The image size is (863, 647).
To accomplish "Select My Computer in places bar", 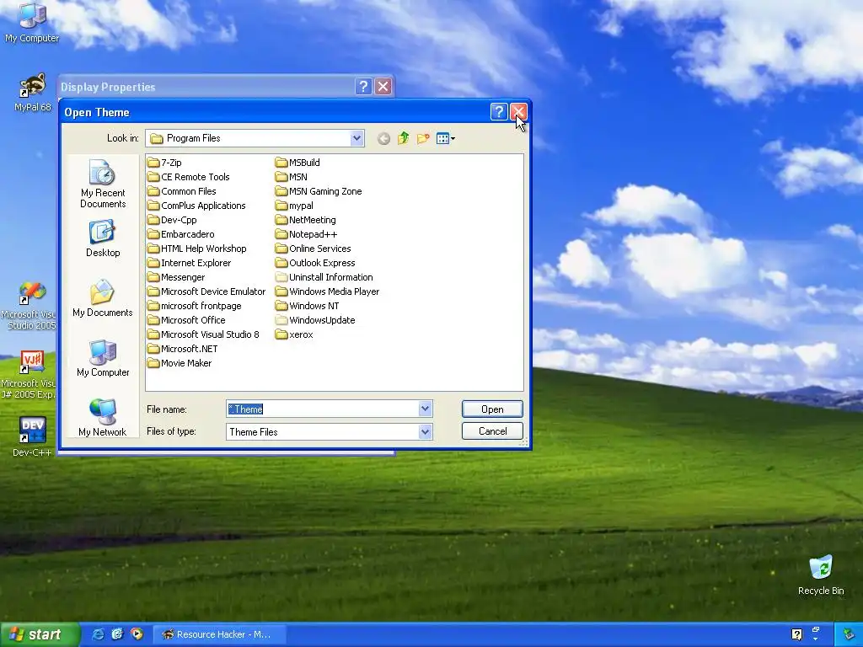I will click(x=103, y=359).
